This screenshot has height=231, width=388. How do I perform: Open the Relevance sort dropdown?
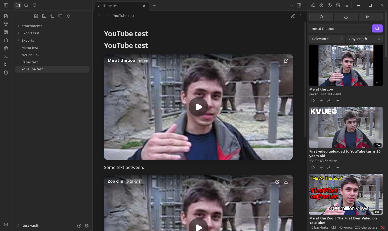coord(327,39)
